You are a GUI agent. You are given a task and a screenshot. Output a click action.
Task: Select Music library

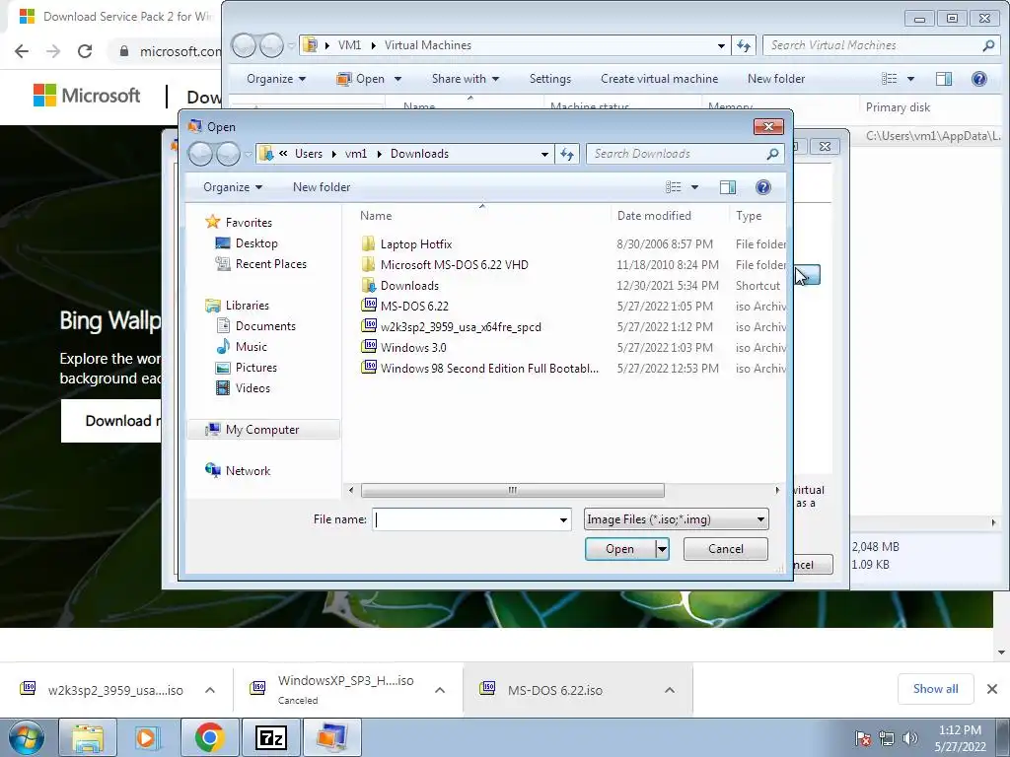251,346
